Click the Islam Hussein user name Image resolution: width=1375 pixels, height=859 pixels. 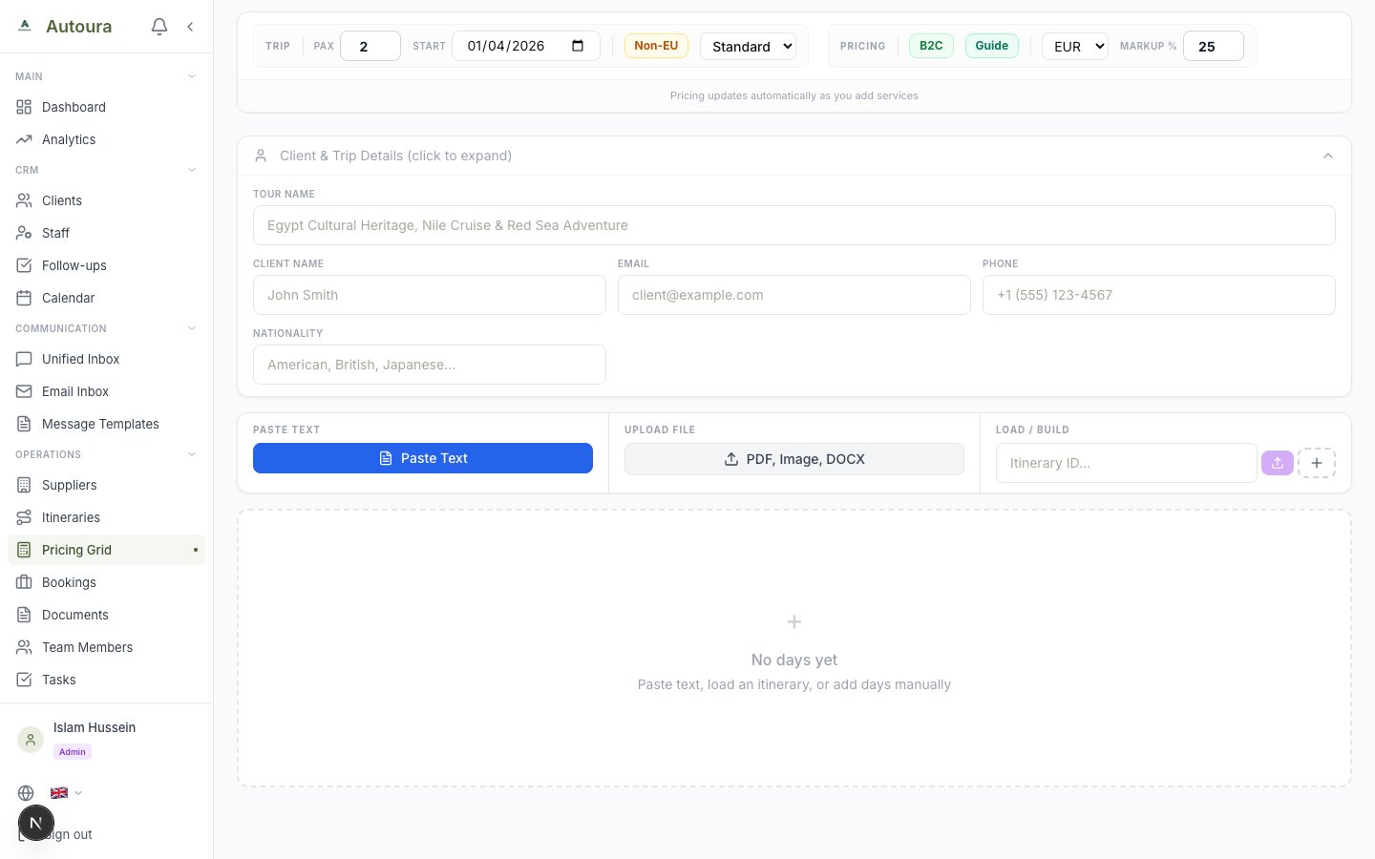95,727
